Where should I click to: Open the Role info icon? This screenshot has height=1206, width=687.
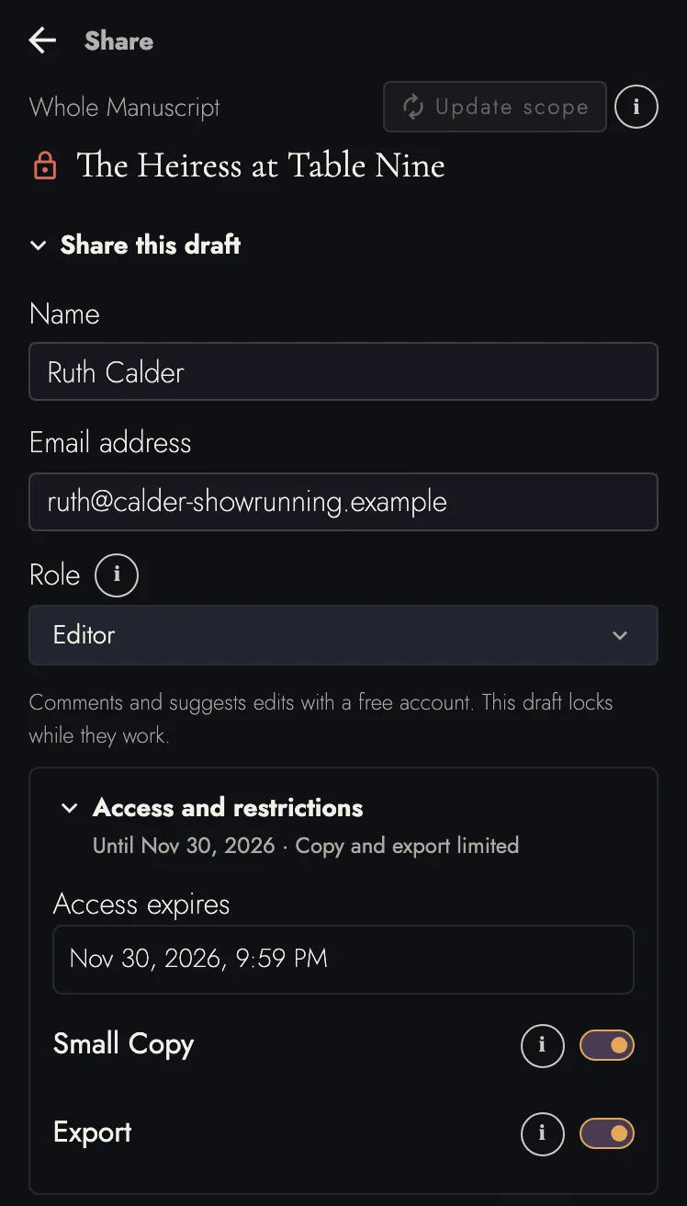117,575
